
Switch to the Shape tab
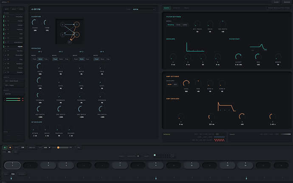click(166, 8)
